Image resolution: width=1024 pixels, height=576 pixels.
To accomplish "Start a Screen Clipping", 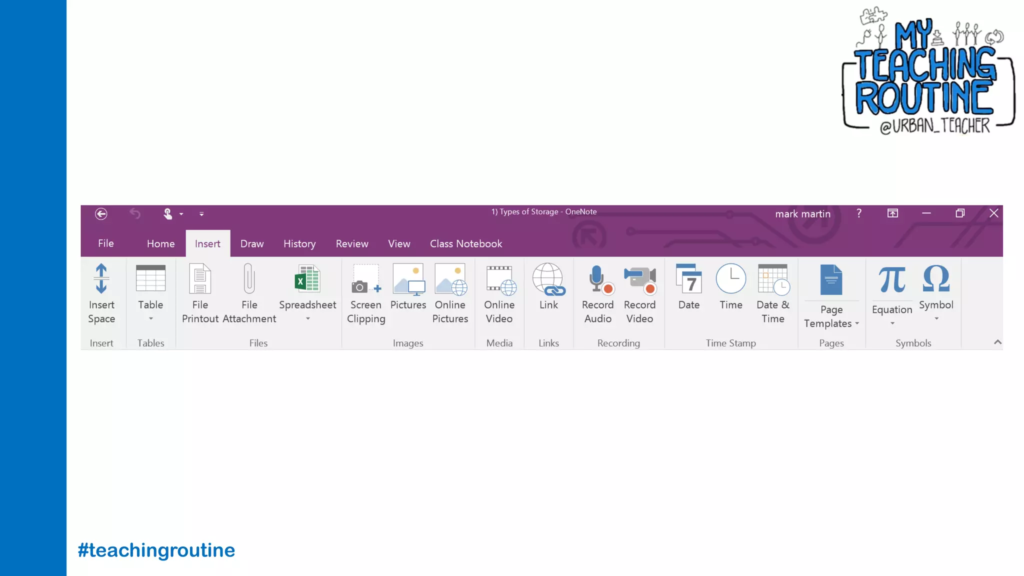I will click(x=365, y=279).
